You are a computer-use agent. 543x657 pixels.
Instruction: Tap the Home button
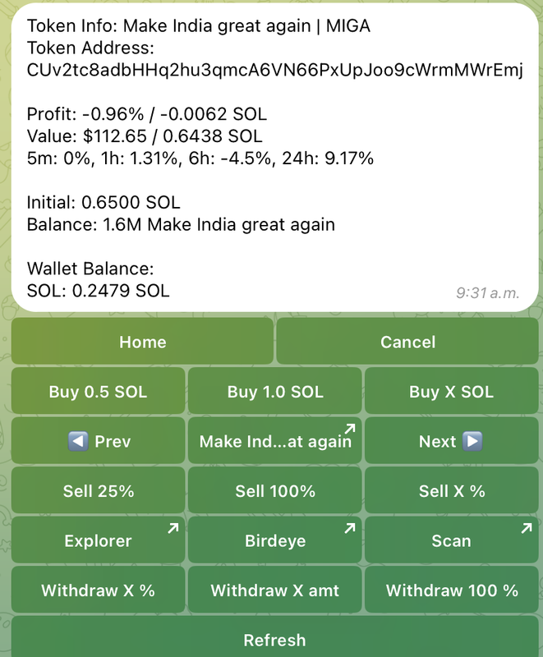pyautogui.click(x=142, y=341)
